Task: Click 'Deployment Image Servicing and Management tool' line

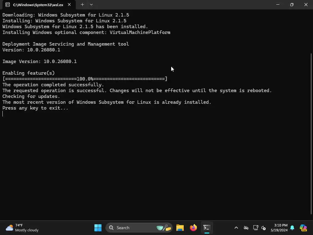Action: tap(66, 44)
